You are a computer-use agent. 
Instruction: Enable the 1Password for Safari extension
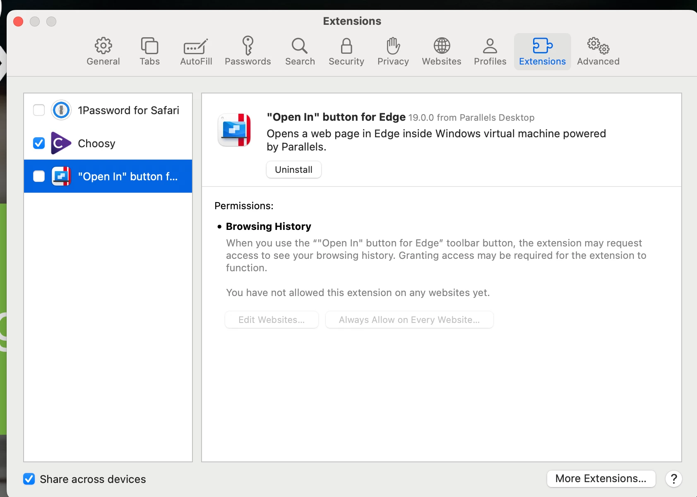coord(39,110)
